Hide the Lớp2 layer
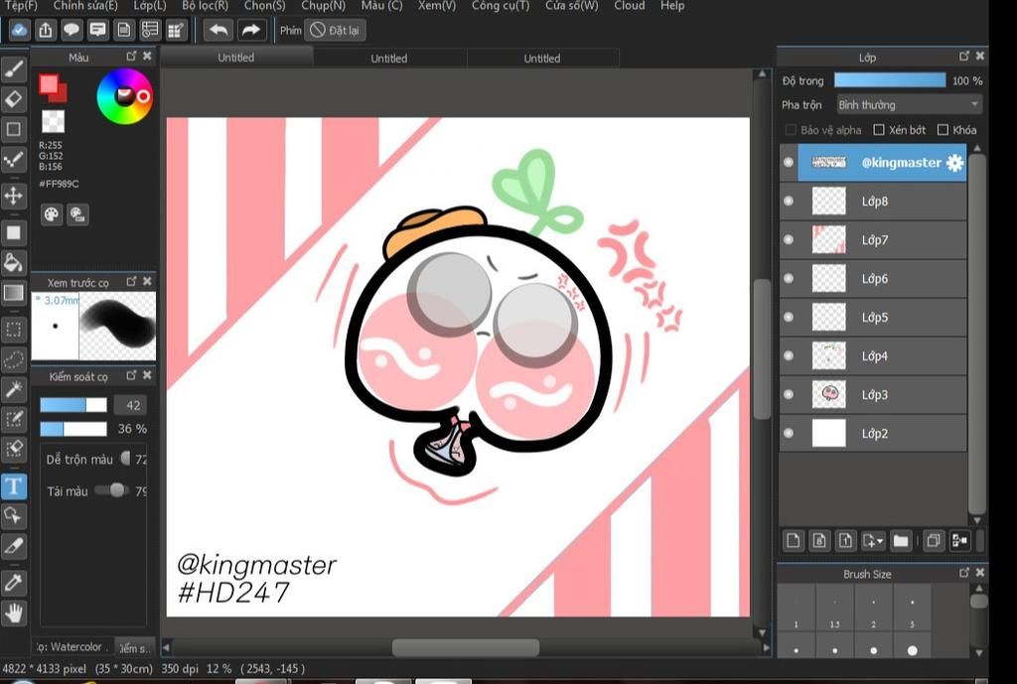The width and height of the screenshot is (1017, 684). coord(789,433)
